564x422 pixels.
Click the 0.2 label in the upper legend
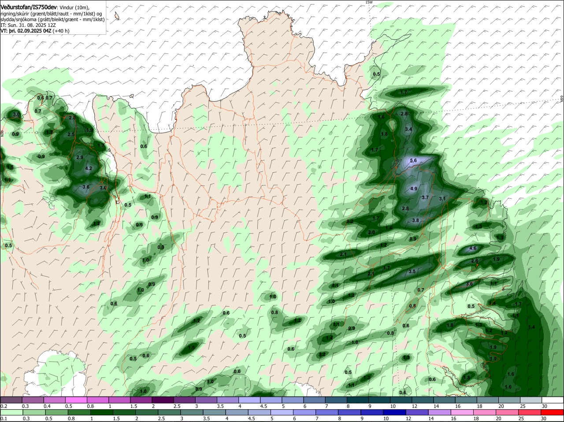point(4,406)
